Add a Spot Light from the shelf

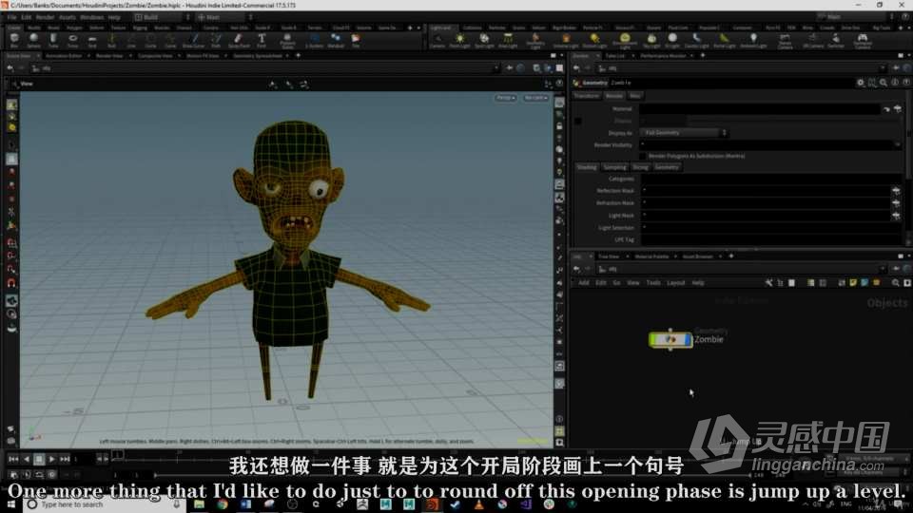coord(484,40)
